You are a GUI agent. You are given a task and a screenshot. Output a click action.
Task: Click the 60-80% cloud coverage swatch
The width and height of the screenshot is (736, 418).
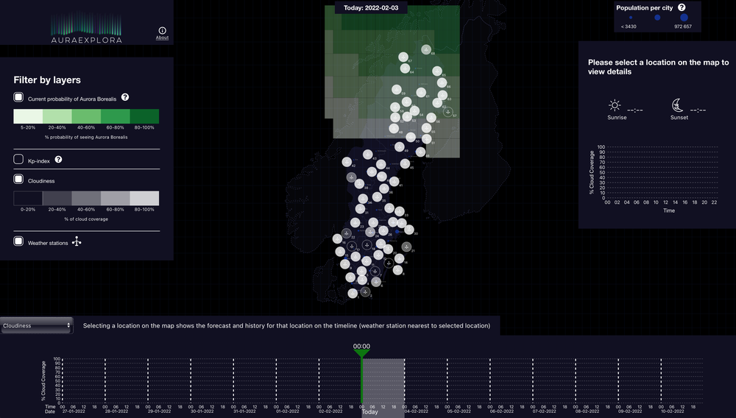[x=115, y=199]
